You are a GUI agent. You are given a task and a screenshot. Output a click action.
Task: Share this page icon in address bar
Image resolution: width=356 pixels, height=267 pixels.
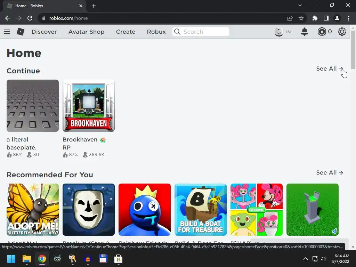290,18
